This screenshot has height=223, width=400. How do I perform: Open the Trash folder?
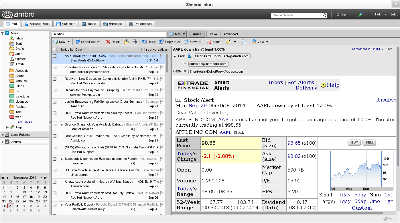(x=19, y=64)
